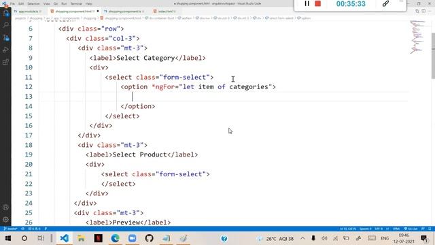435x245 pixels.
Task: Open the volume control in system tray
Action: click(x=324, y=238)
